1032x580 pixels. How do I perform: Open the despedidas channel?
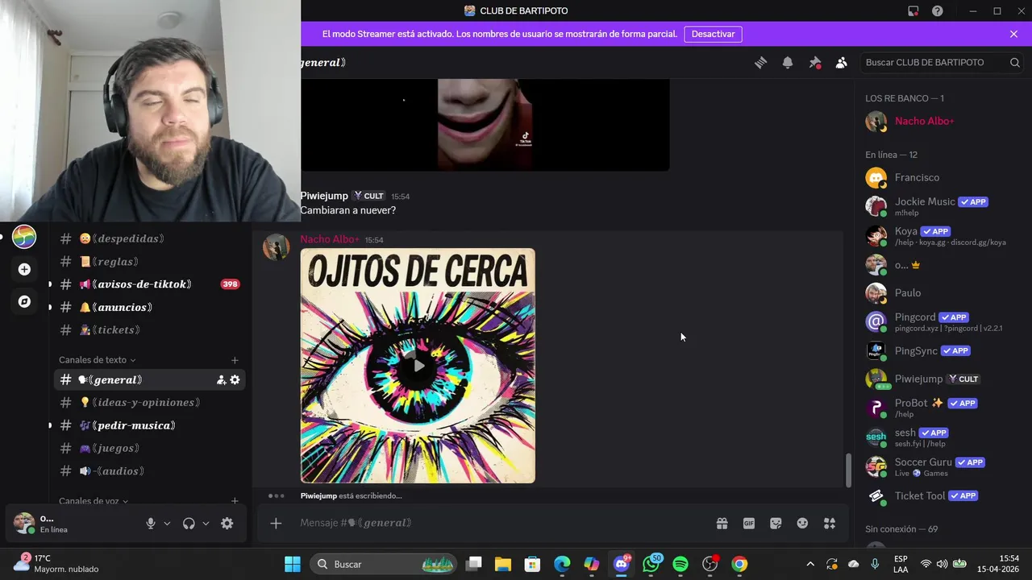149,238
